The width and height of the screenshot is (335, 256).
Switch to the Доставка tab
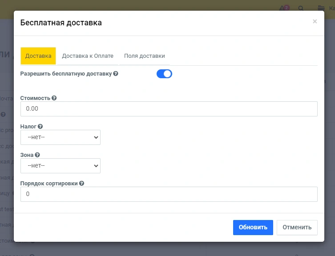38,56
